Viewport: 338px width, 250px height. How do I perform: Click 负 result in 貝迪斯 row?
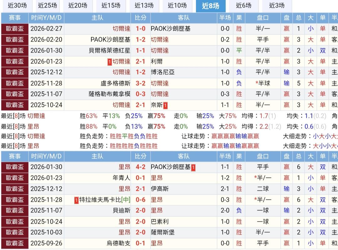point(239,210)
